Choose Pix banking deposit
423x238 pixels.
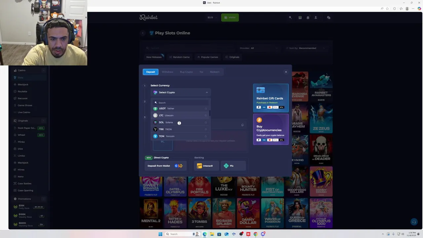click(x=233, y=166)
